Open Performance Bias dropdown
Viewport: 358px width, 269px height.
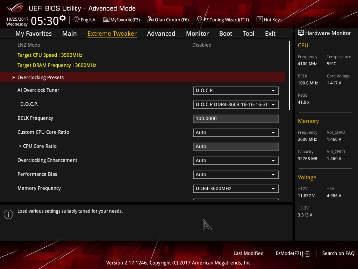pyautogui.click(x=236, y=175)
